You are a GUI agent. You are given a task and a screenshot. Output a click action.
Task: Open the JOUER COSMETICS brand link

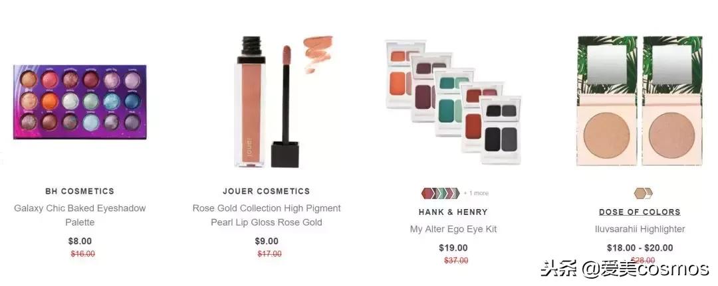267,191
